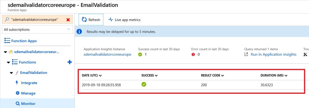The image size is (309, 108).
Task: Sort by the DATE (UTC) column
Action: tap(92, 76)
